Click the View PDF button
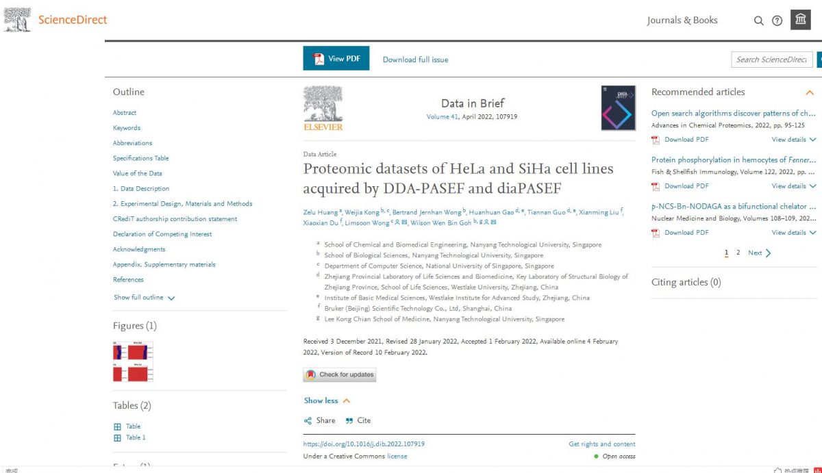Image resolution: width=822 pixels, height=473 pixels. click(x=336, y=58)
